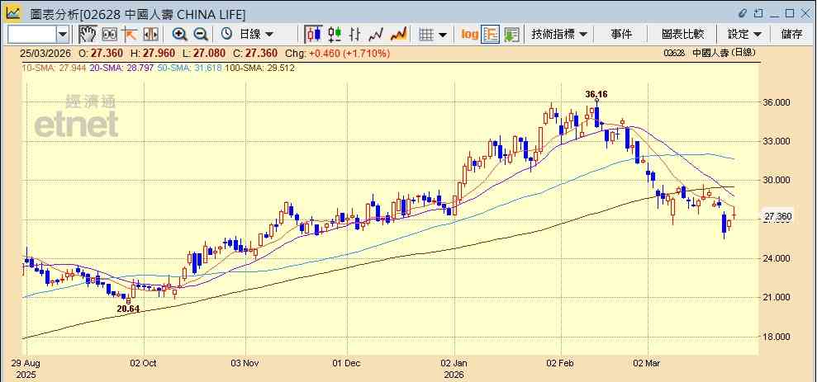Toggle the chart legend panel icon

click(491, 35)
